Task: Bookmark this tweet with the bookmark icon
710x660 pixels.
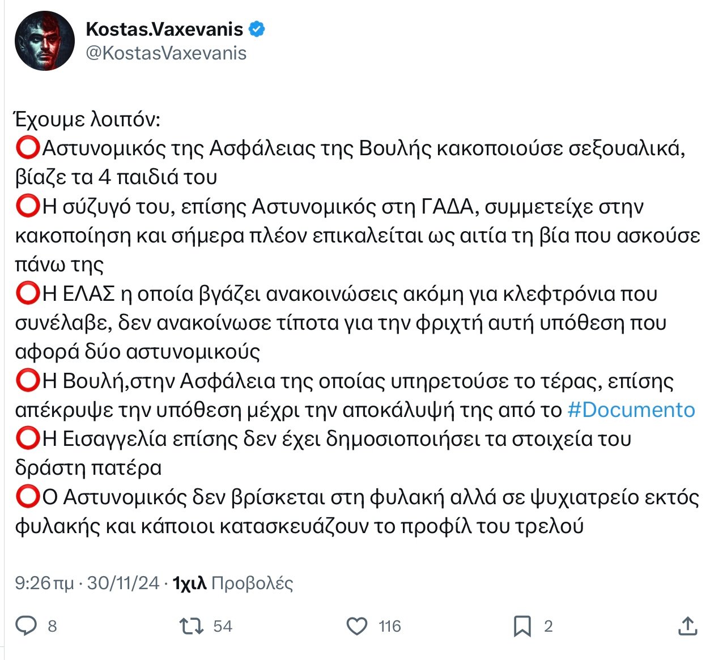Action: tap(522, 626)
